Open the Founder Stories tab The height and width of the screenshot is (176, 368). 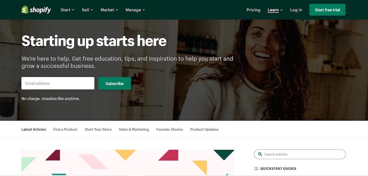pos(169,129)
